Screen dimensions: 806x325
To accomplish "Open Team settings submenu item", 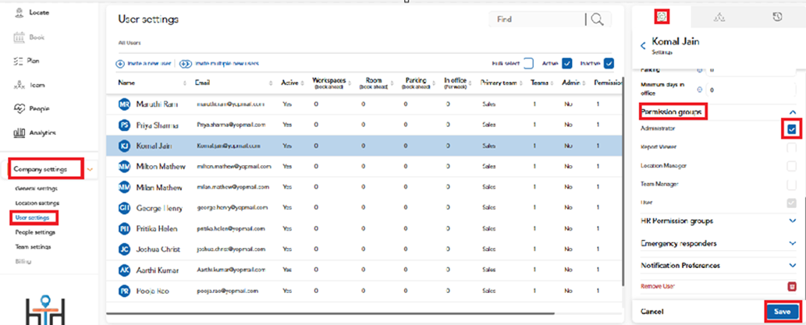I will [34, 247].
